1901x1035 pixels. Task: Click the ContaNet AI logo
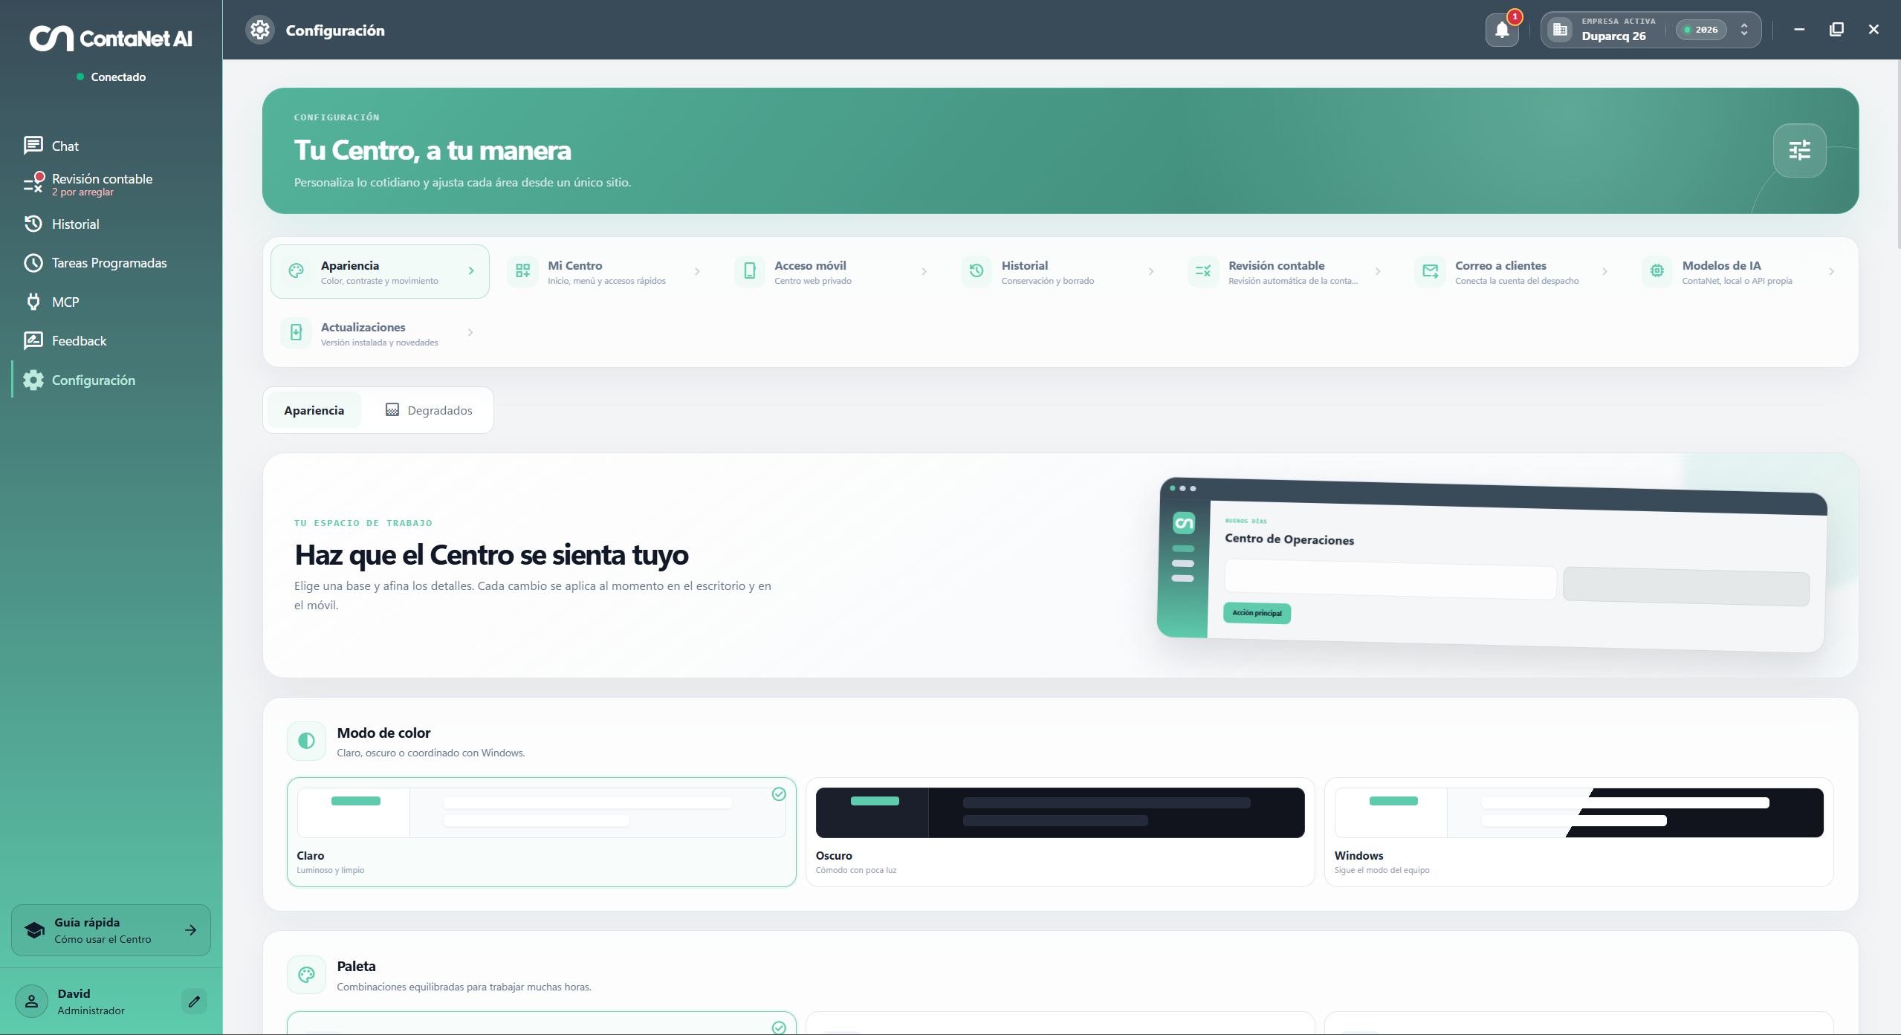(111, 38)
